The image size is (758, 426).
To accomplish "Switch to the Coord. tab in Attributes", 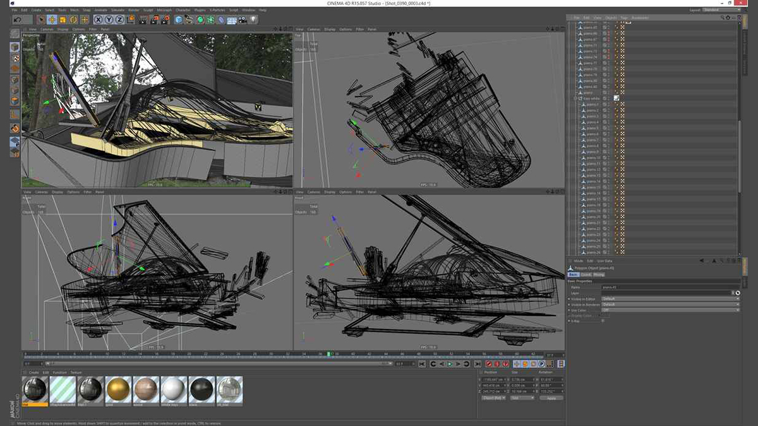I will pos(586,275).
